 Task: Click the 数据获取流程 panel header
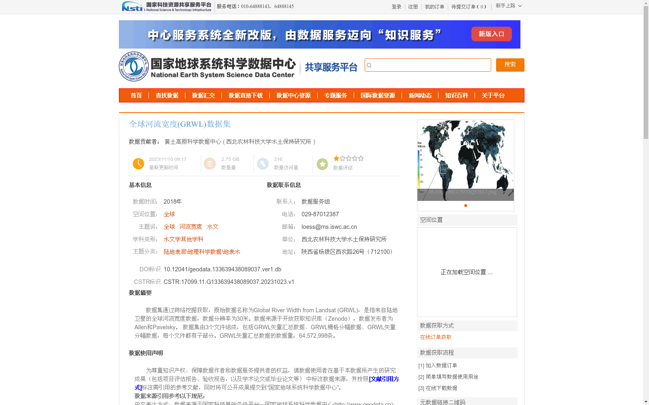[x=467, y=353]
